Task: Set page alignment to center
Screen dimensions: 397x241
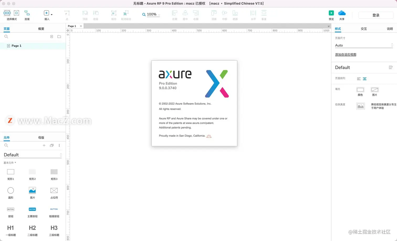Action: pyautogui.click(x=365, y=79)
